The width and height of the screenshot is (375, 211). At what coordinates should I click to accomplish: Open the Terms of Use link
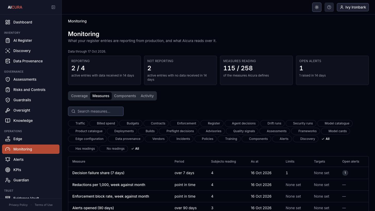[44, 205]
